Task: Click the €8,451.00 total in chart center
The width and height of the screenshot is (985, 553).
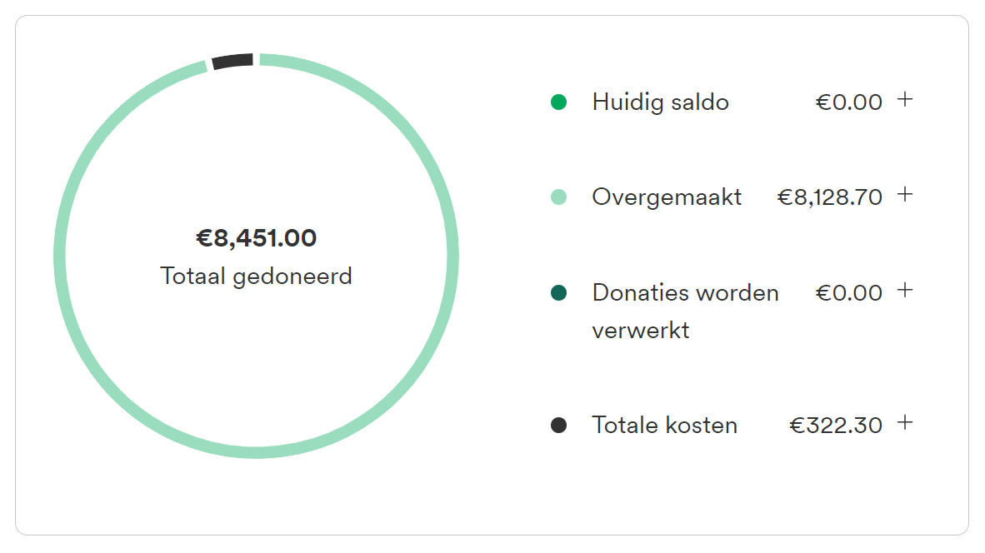Action: [257, 238]
